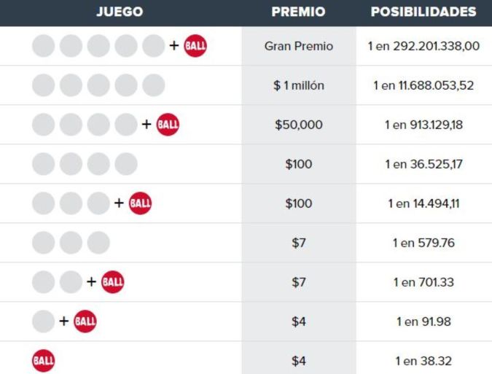The image size is (492, 374).
Task: Click red BALL icon beside two gray balls
Action: 112,282
